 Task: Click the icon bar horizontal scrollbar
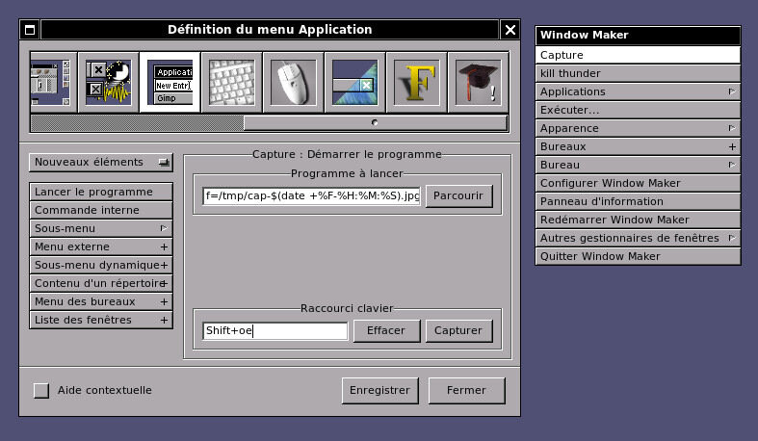tap(375, 123)
